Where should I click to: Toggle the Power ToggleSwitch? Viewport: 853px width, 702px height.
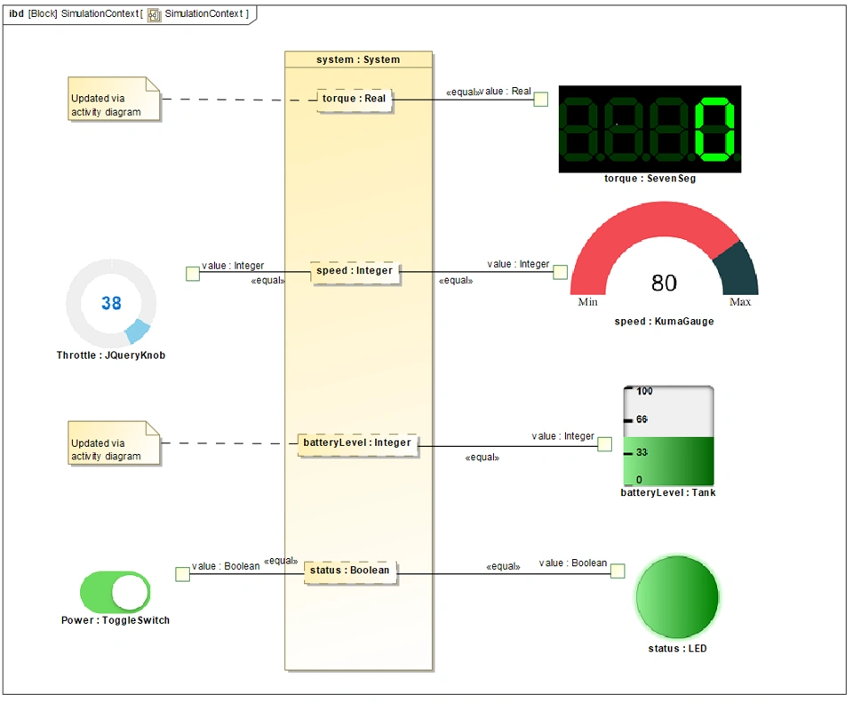(x=116, y=592)
